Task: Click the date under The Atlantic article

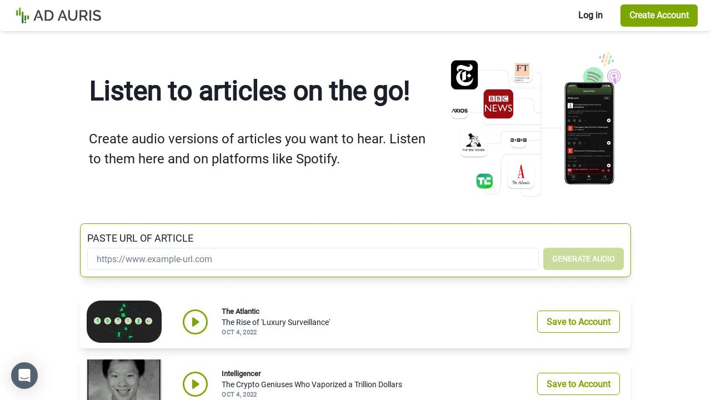Action: point(239,332)
